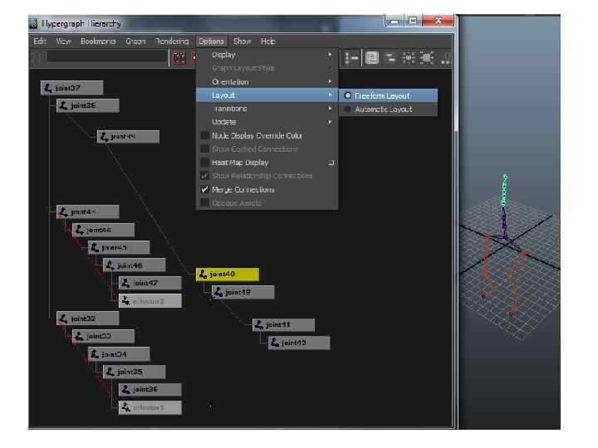This screenshot has width=598, height=448.
Task: Click the small dotted sunburst toolbar icon
Action: (x=409, y=58)
